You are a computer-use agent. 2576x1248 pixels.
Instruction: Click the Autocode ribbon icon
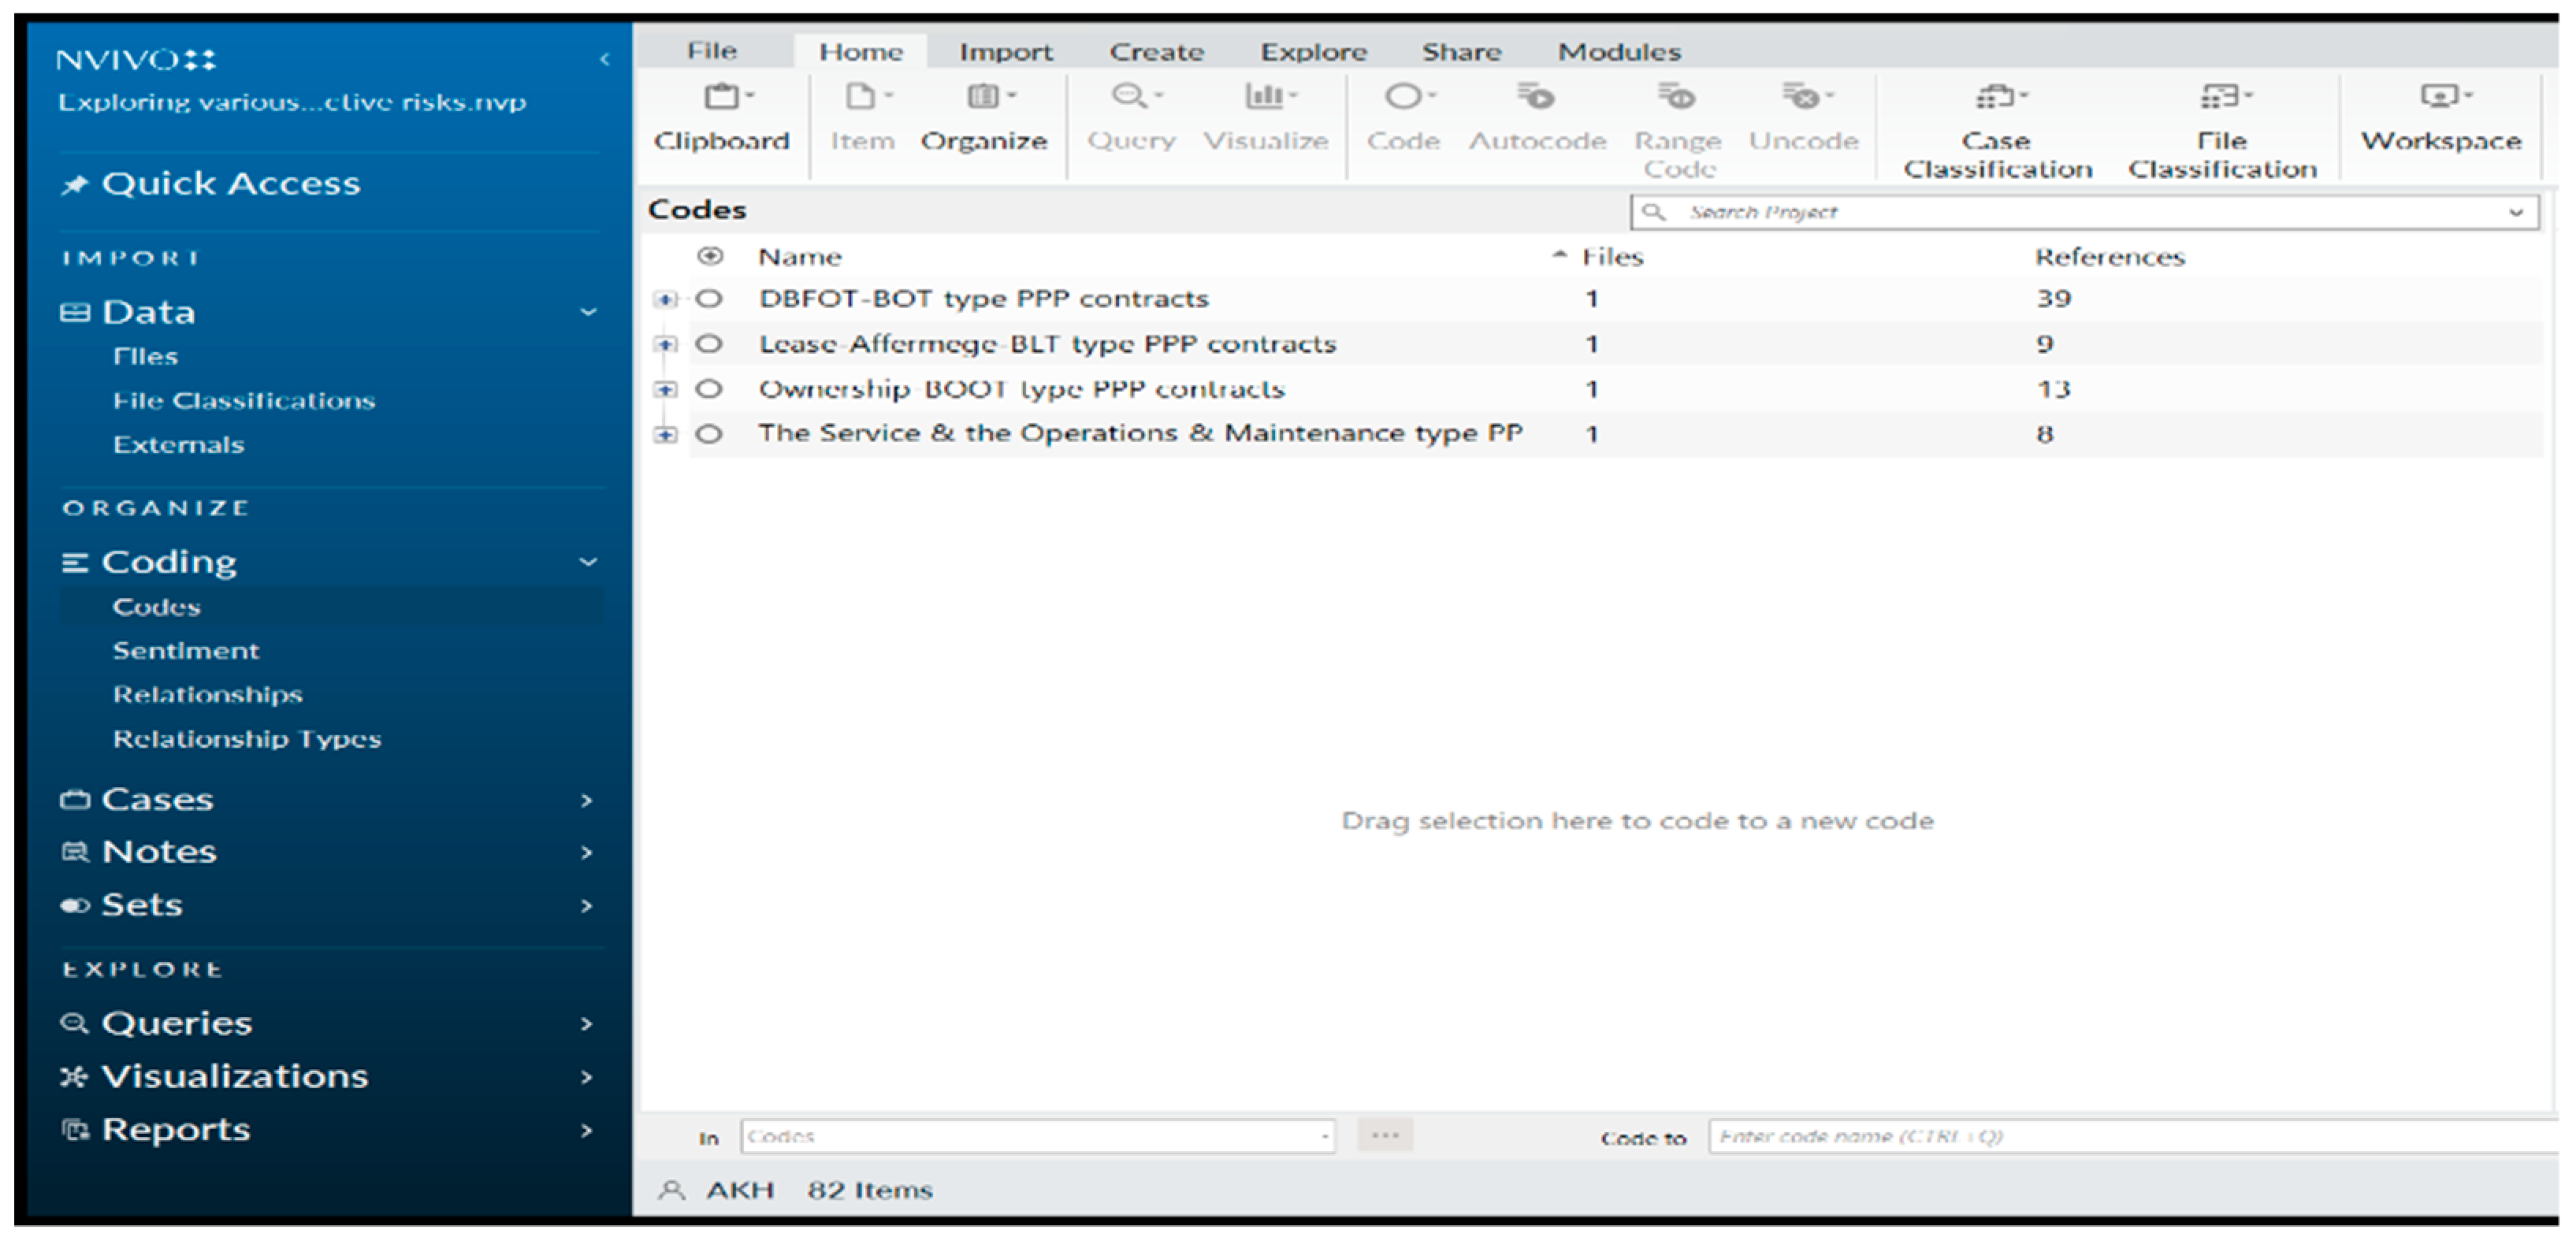[x=1537, y=97]
